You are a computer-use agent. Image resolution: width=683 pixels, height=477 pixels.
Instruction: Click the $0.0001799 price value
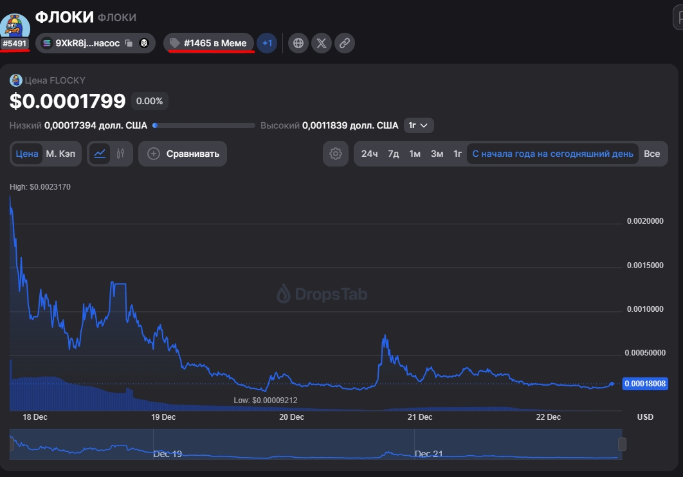(x=68, y=101)
